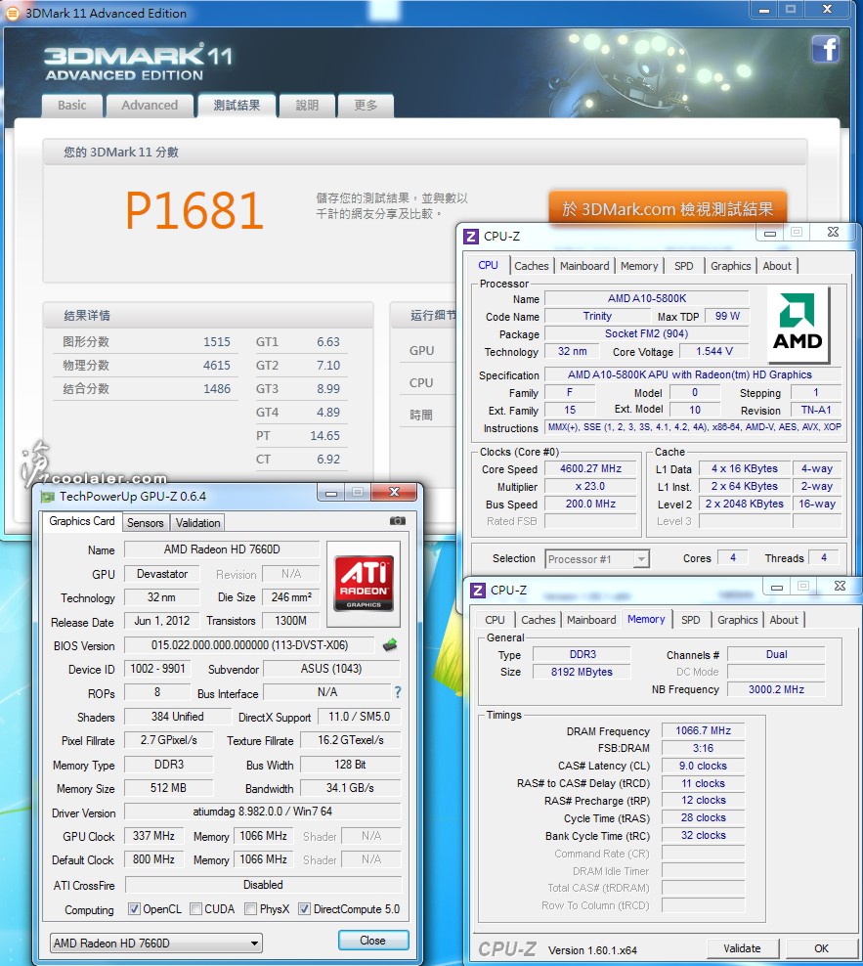Open the 更多 tab
This screenshot has width=863, height=966.
click(366, 106)
